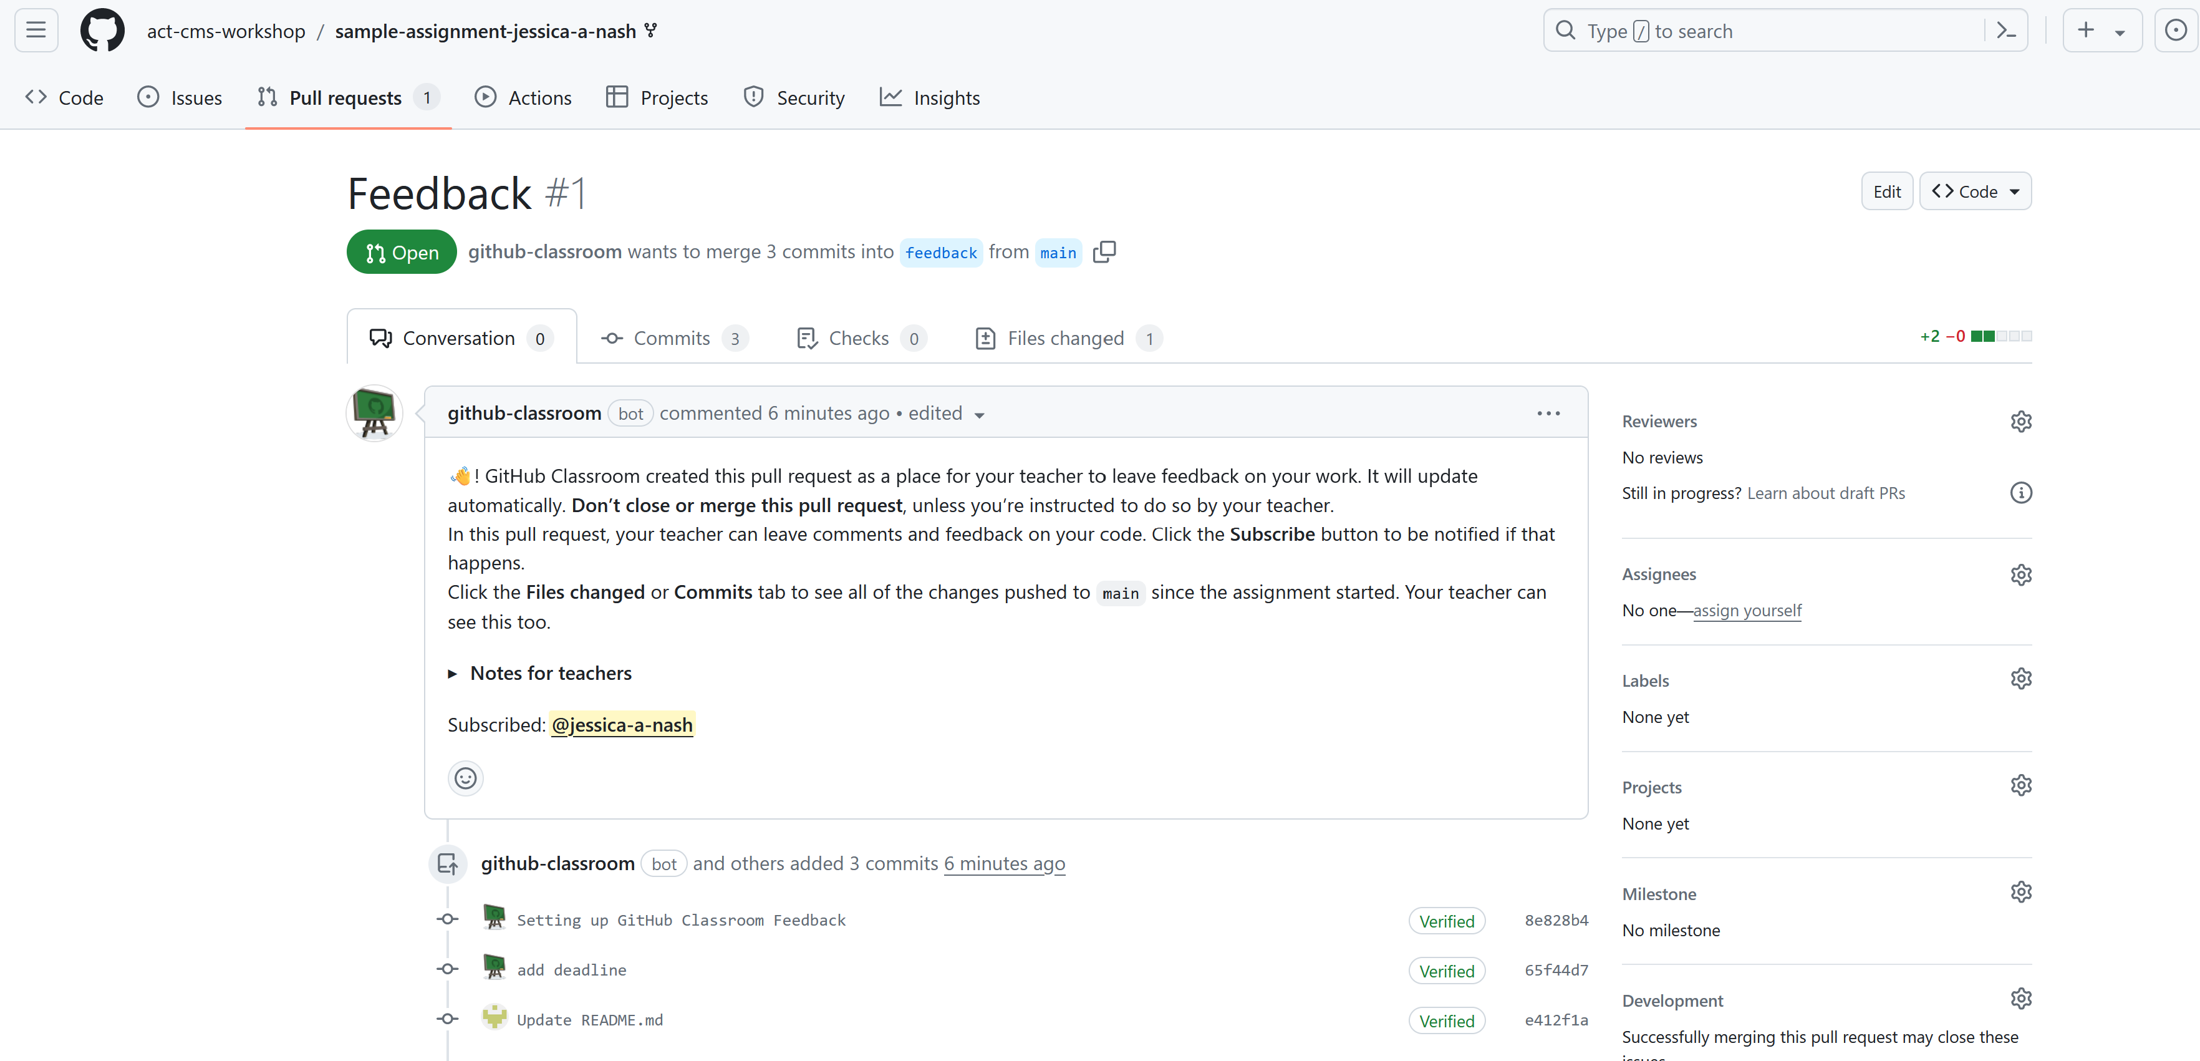The width and height of the screenshot is (2200, 1061).
Task: Click avatar on 'Update README.md' commit
Action: tap(495, 1017)
